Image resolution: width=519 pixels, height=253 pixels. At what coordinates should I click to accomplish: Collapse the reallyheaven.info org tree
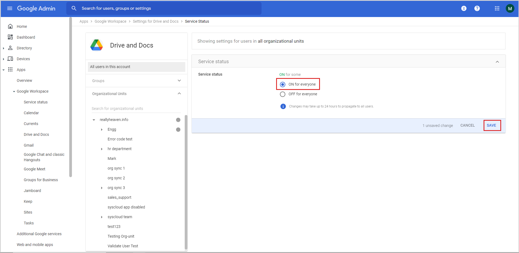point(94,120)
